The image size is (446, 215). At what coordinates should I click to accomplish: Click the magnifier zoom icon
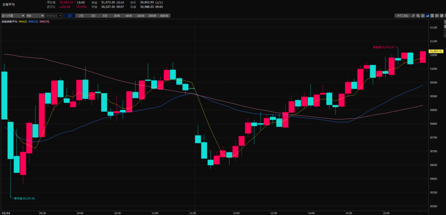[x=418, y=16]
